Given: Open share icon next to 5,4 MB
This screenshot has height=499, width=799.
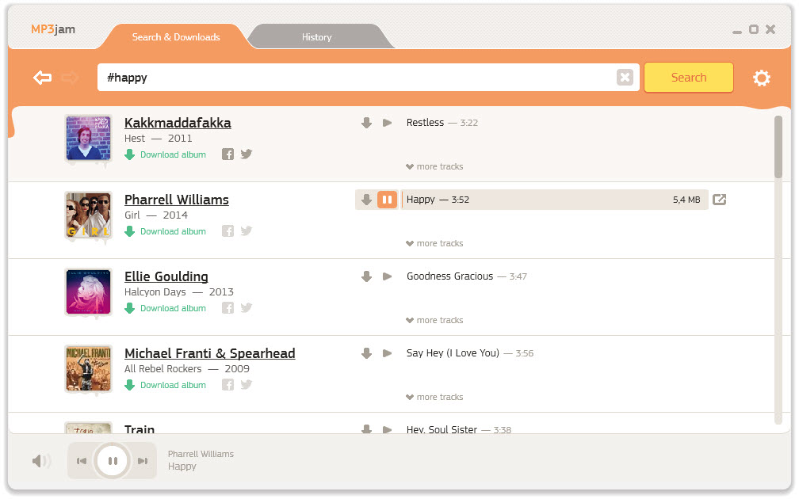Looking at the screenshot, I should tap(719, 200).
